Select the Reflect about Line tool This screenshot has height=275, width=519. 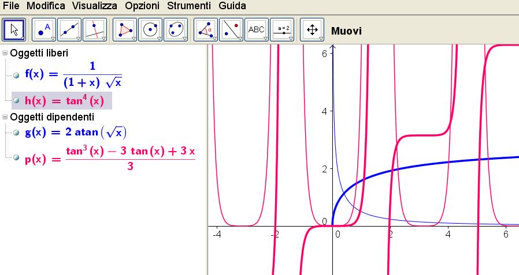point(231,30)
